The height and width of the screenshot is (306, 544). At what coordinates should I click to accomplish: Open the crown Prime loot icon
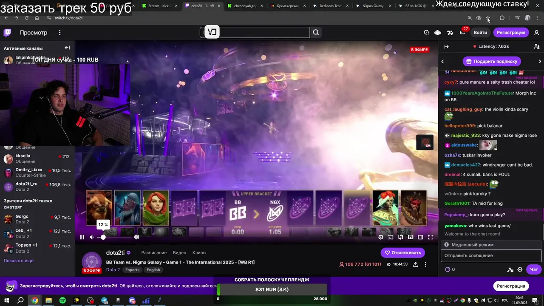pos(438,32)
